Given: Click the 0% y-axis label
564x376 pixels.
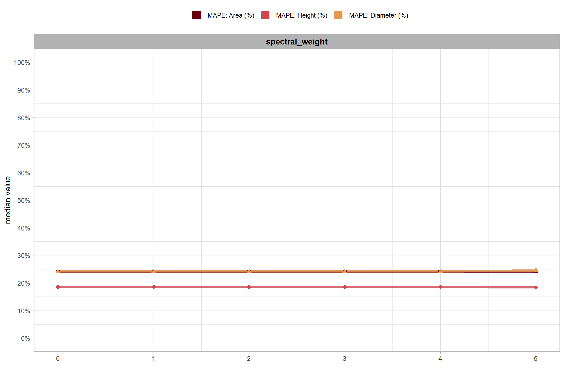Looking at the screenshot, I should pos(25,339).
